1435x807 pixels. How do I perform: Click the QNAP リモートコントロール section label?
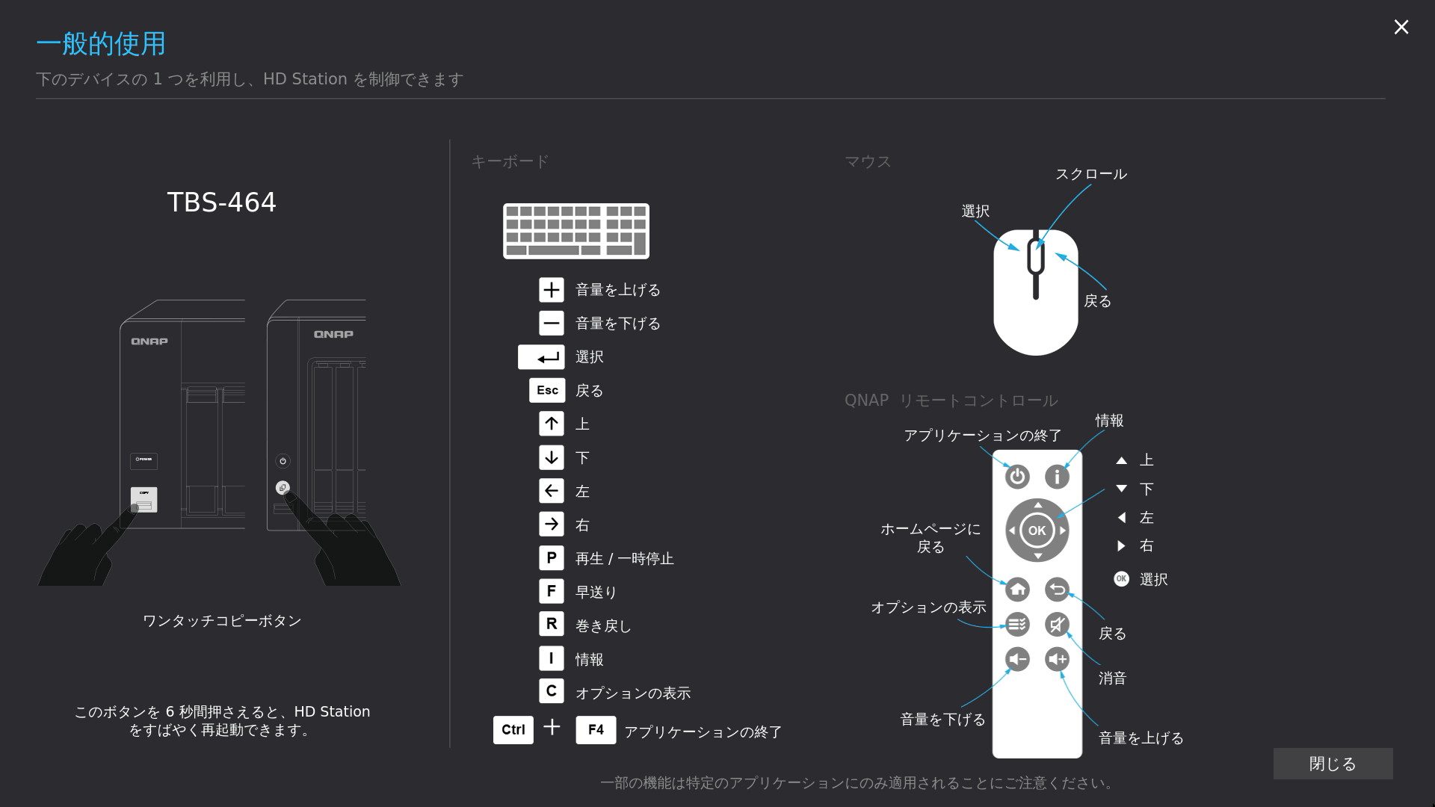click(951, 401)
